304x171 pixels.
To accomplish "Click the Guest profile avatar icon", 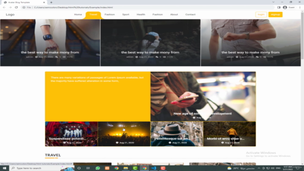I will tap(285, 8).
